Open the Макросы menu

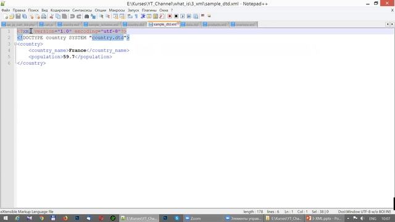coord(117,10)
